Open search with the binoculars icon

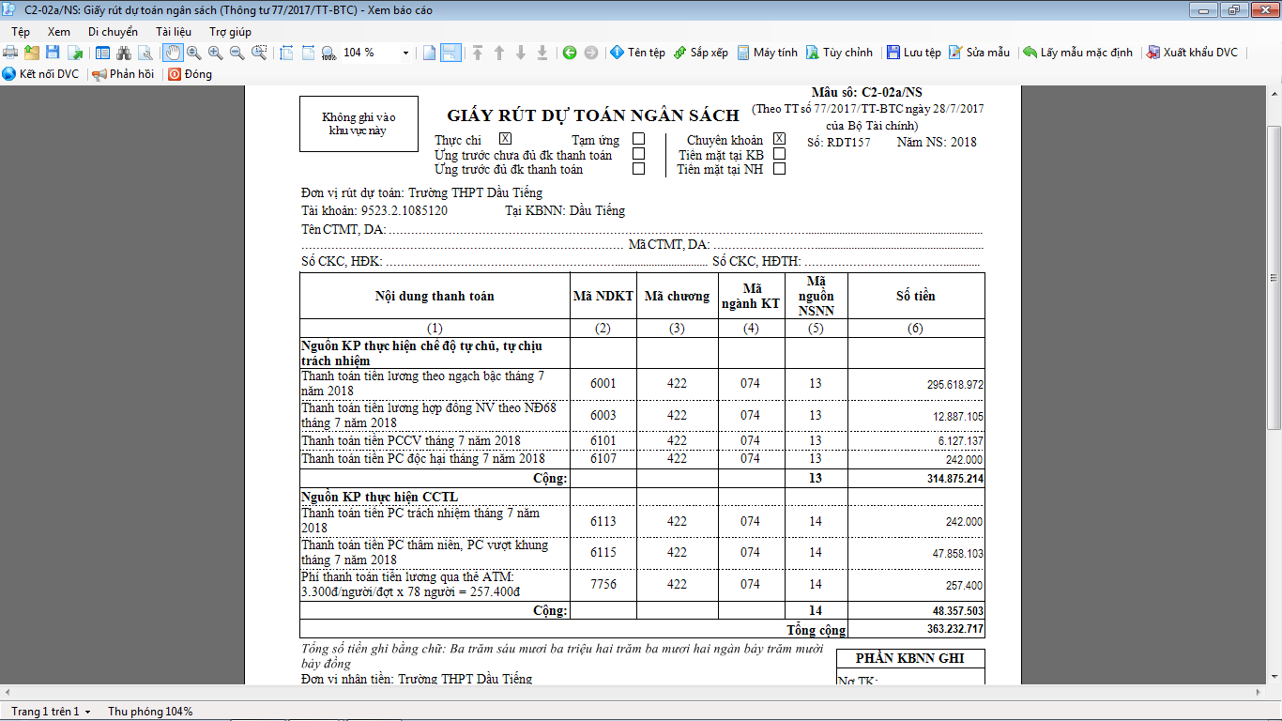click(124, 53)
